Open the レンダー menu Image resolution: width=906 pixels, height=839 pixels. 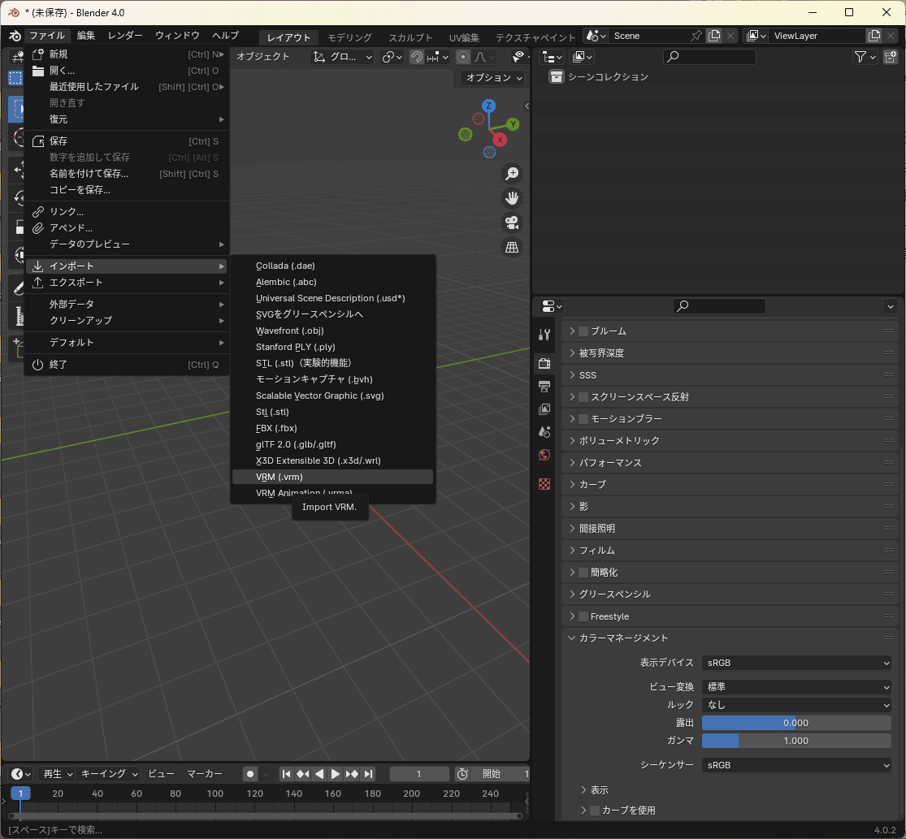click(125, 35)
